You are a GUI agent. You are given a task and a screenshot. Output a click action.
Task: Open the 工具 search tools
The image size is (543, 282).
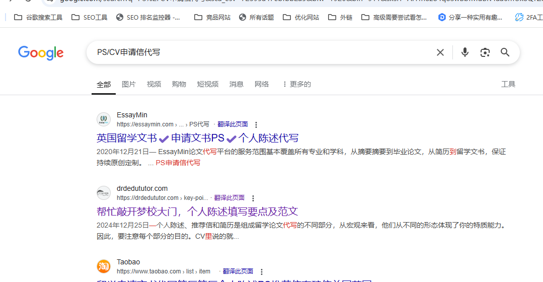coord(508,84)
